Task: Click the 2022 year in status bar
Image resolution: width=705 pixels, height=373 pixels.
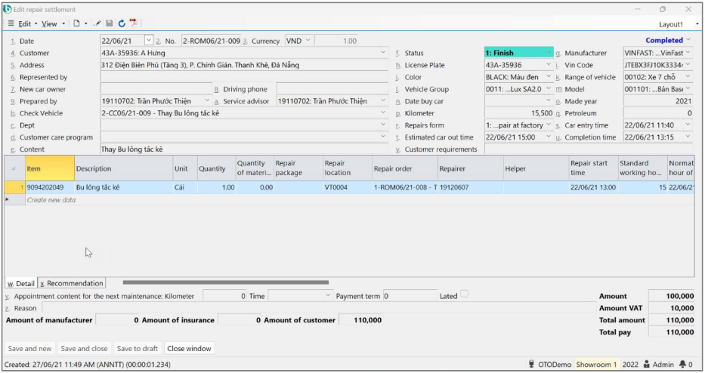Action: tap(630, 364)
